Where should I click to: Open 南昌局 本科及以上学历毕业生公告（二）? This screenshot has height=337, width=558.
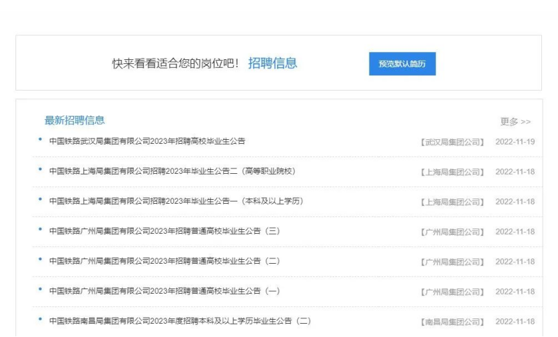[x=180, y=320]
